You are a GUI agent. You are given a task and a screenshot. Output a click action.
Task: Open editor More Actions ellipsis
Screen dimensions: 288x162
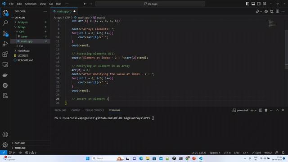[x=283, y=11]
